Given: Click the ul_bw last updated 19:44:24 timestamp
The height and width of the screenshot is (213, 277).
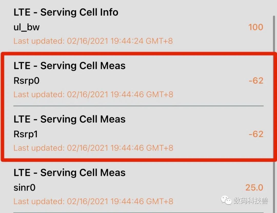Looking at the screenshot, I should coord(93,41).
